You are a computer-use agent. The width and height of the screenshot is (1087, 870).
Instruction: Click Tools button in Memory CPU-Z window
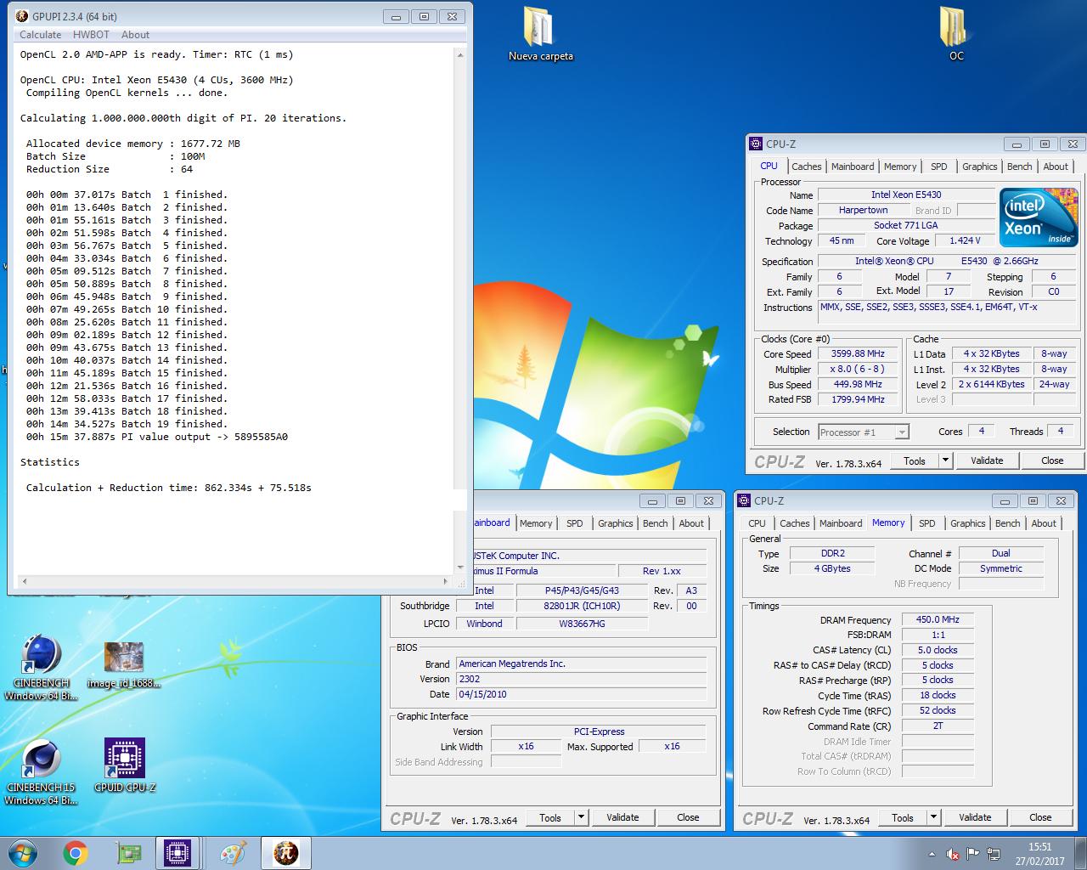(x=903, y=817)
